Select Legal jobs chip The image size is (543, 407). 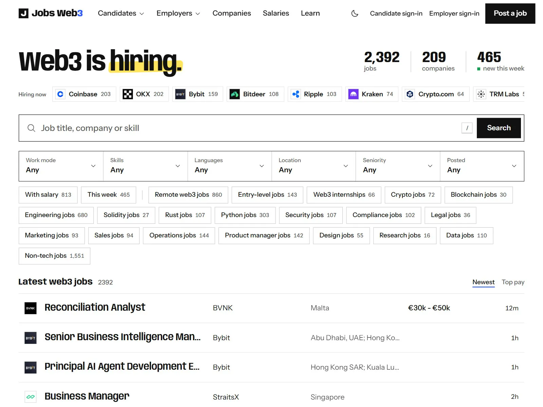tap(450, 215)
